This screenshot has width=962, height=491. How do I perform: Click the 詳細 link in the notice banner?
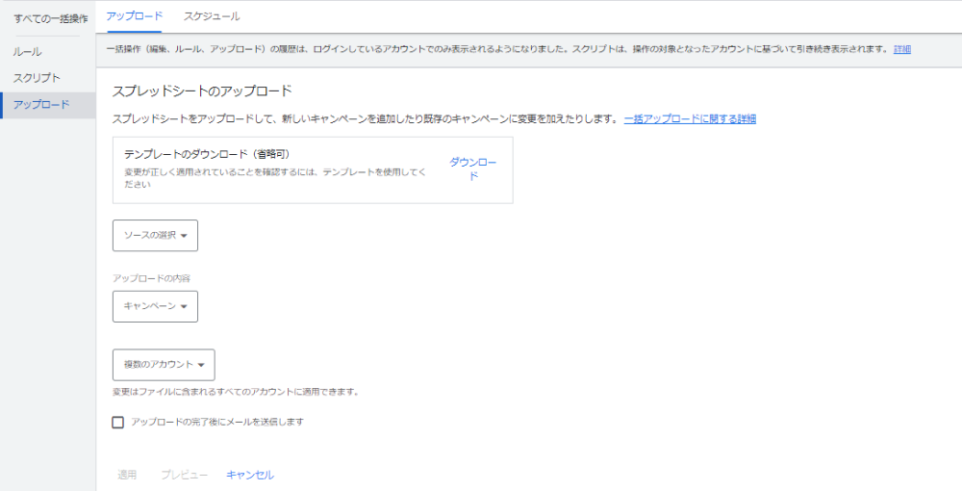(901, 49)
